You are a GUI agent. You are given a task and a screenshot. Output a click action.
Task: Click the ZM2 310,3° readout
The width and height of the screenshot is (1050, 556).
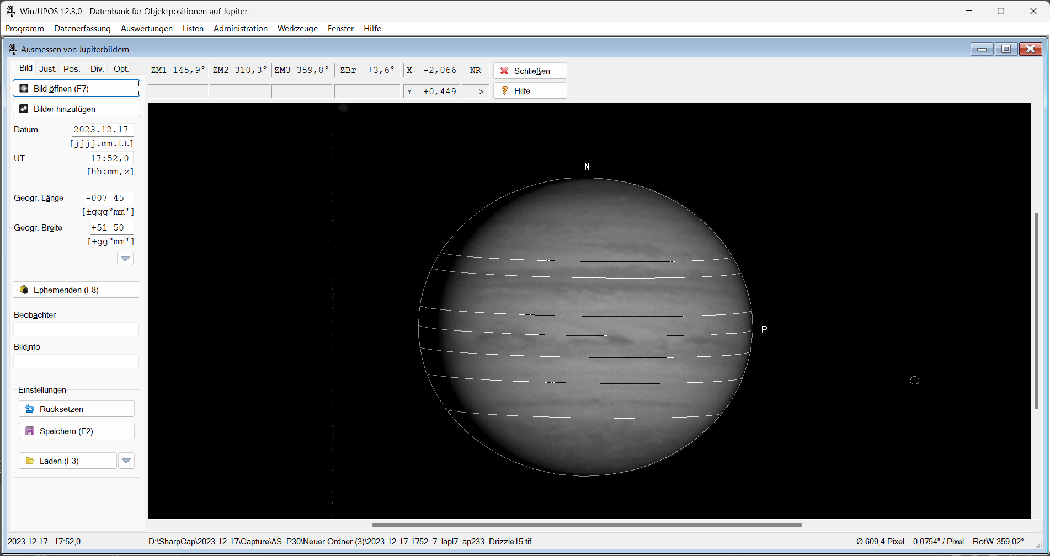point(240,70)
